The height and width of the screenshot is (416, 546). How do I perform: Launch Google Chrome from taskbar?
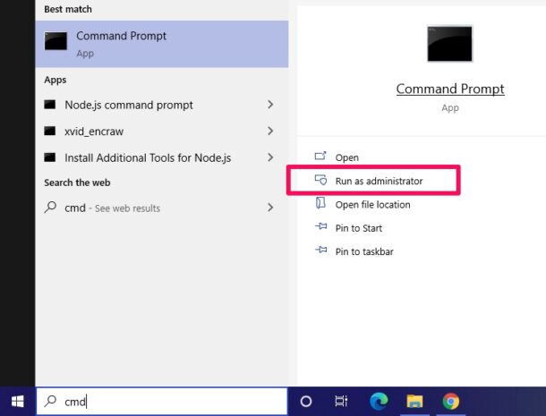point(450,402)
